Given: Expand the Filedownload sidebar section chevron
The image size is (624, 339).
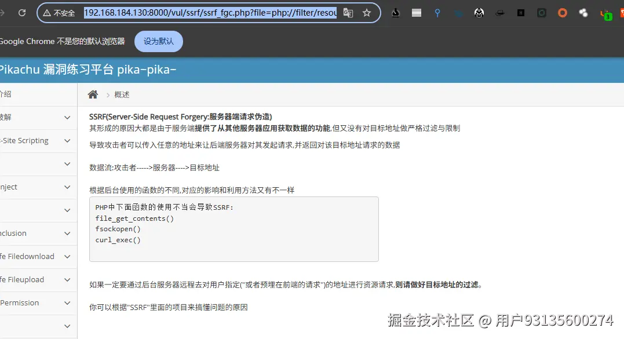Looking at the screenshot, I should (67, 257).
